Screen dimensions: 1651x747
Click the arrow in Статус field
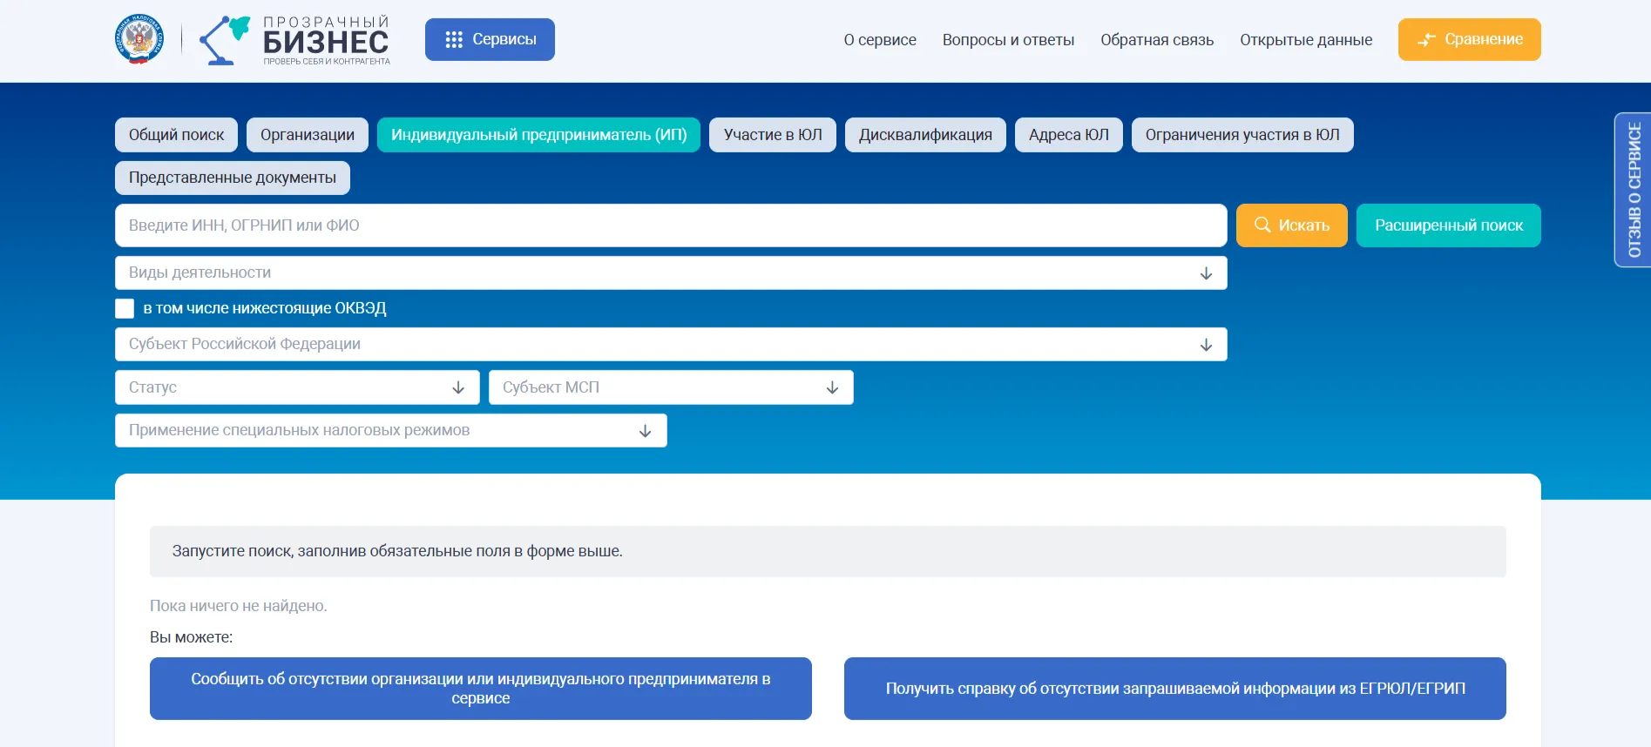[458, 387]
